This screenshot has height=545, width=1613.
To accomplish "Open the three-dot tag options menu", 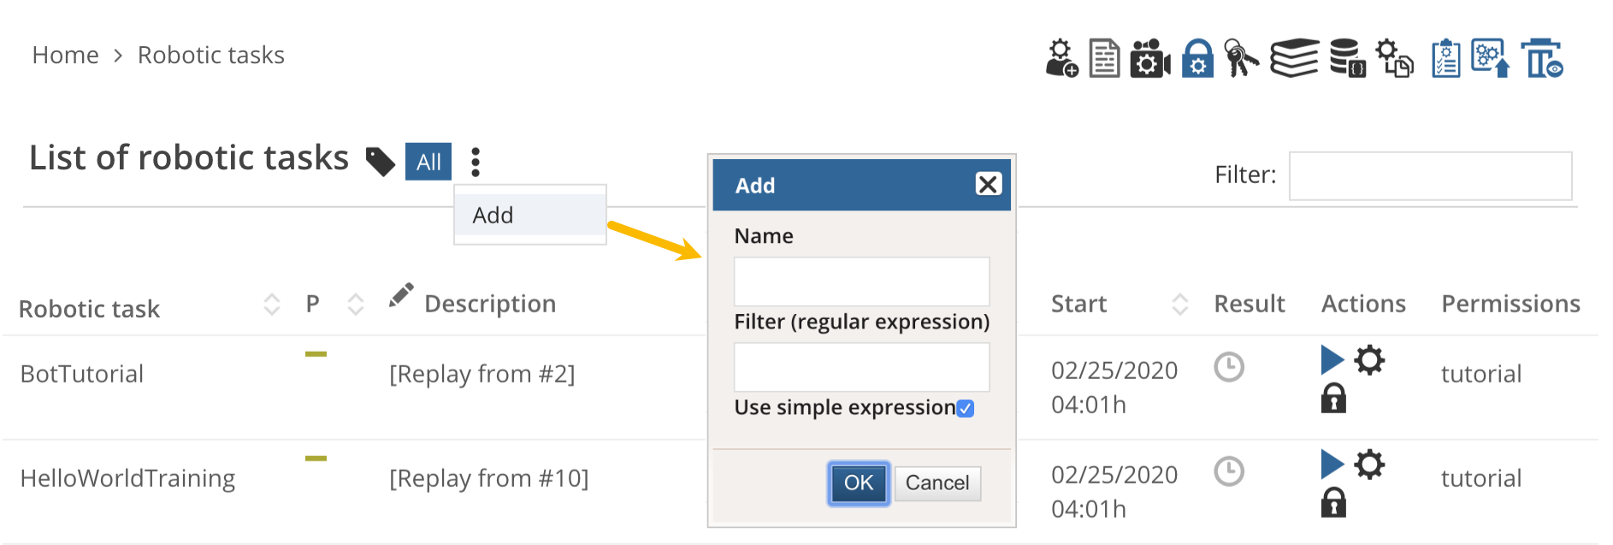I will (x=476, y=162).
